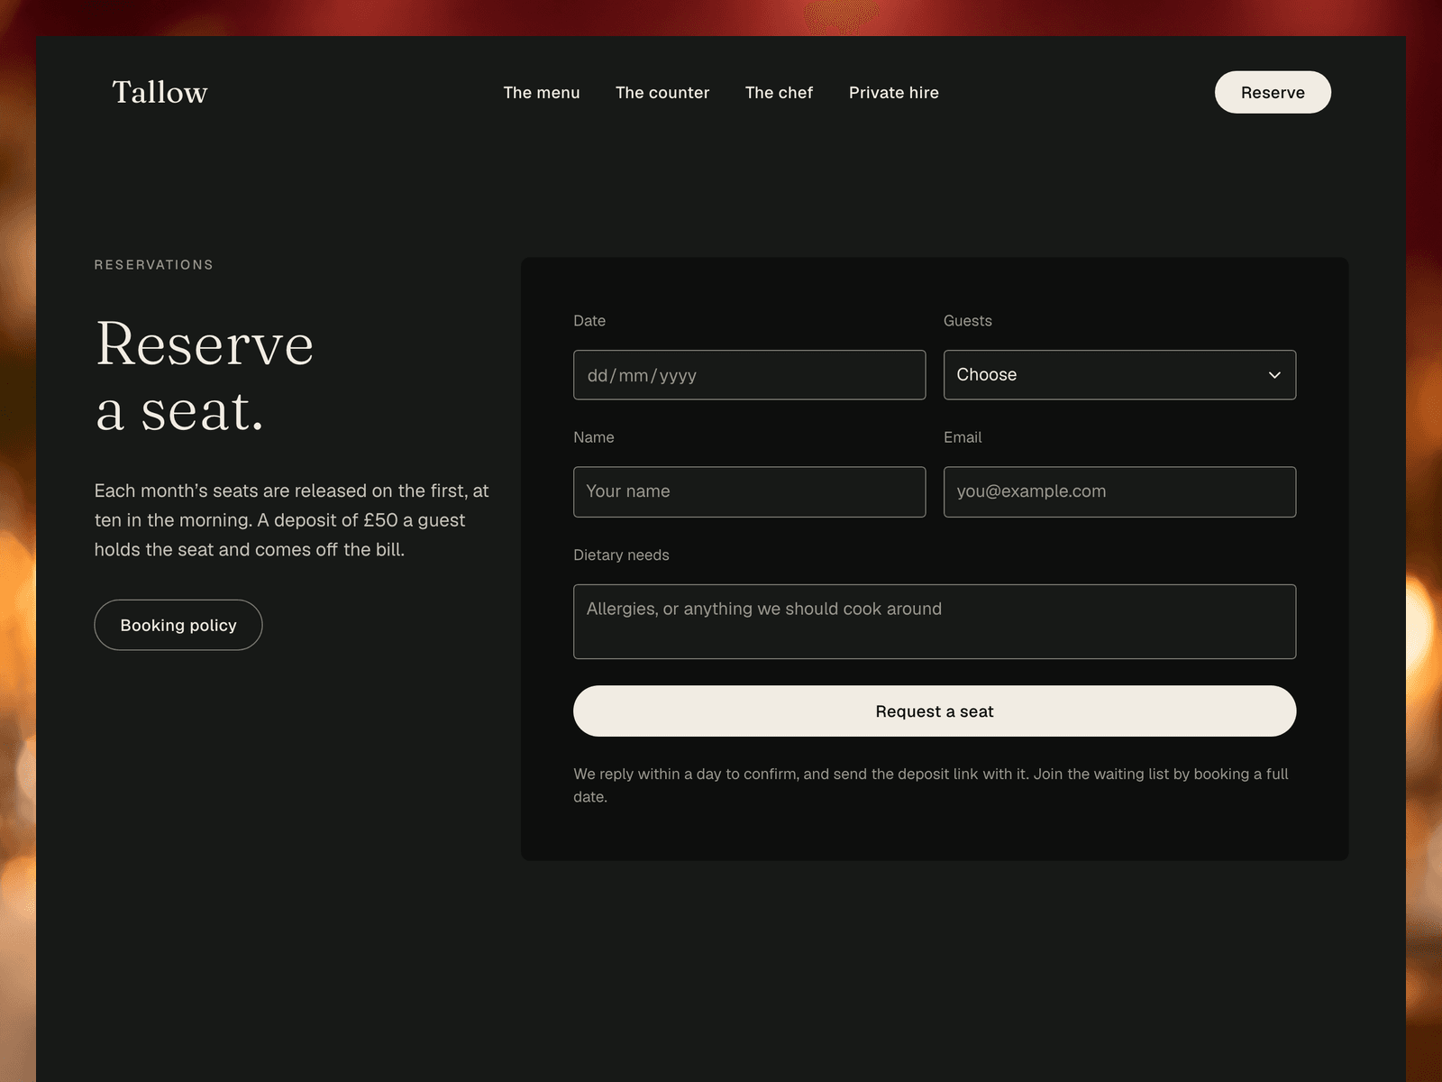The width and height of the screenshot is (1442, 1082).
Task: Click the 'We reply within a day' note
Action: point(931,785)
